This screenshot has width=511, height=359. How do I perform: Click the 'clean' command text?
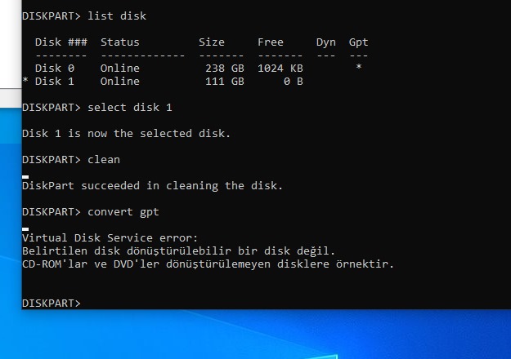click(x=104, y=160)
